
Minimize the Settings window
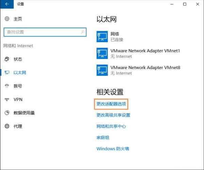[x=172, y=4]
